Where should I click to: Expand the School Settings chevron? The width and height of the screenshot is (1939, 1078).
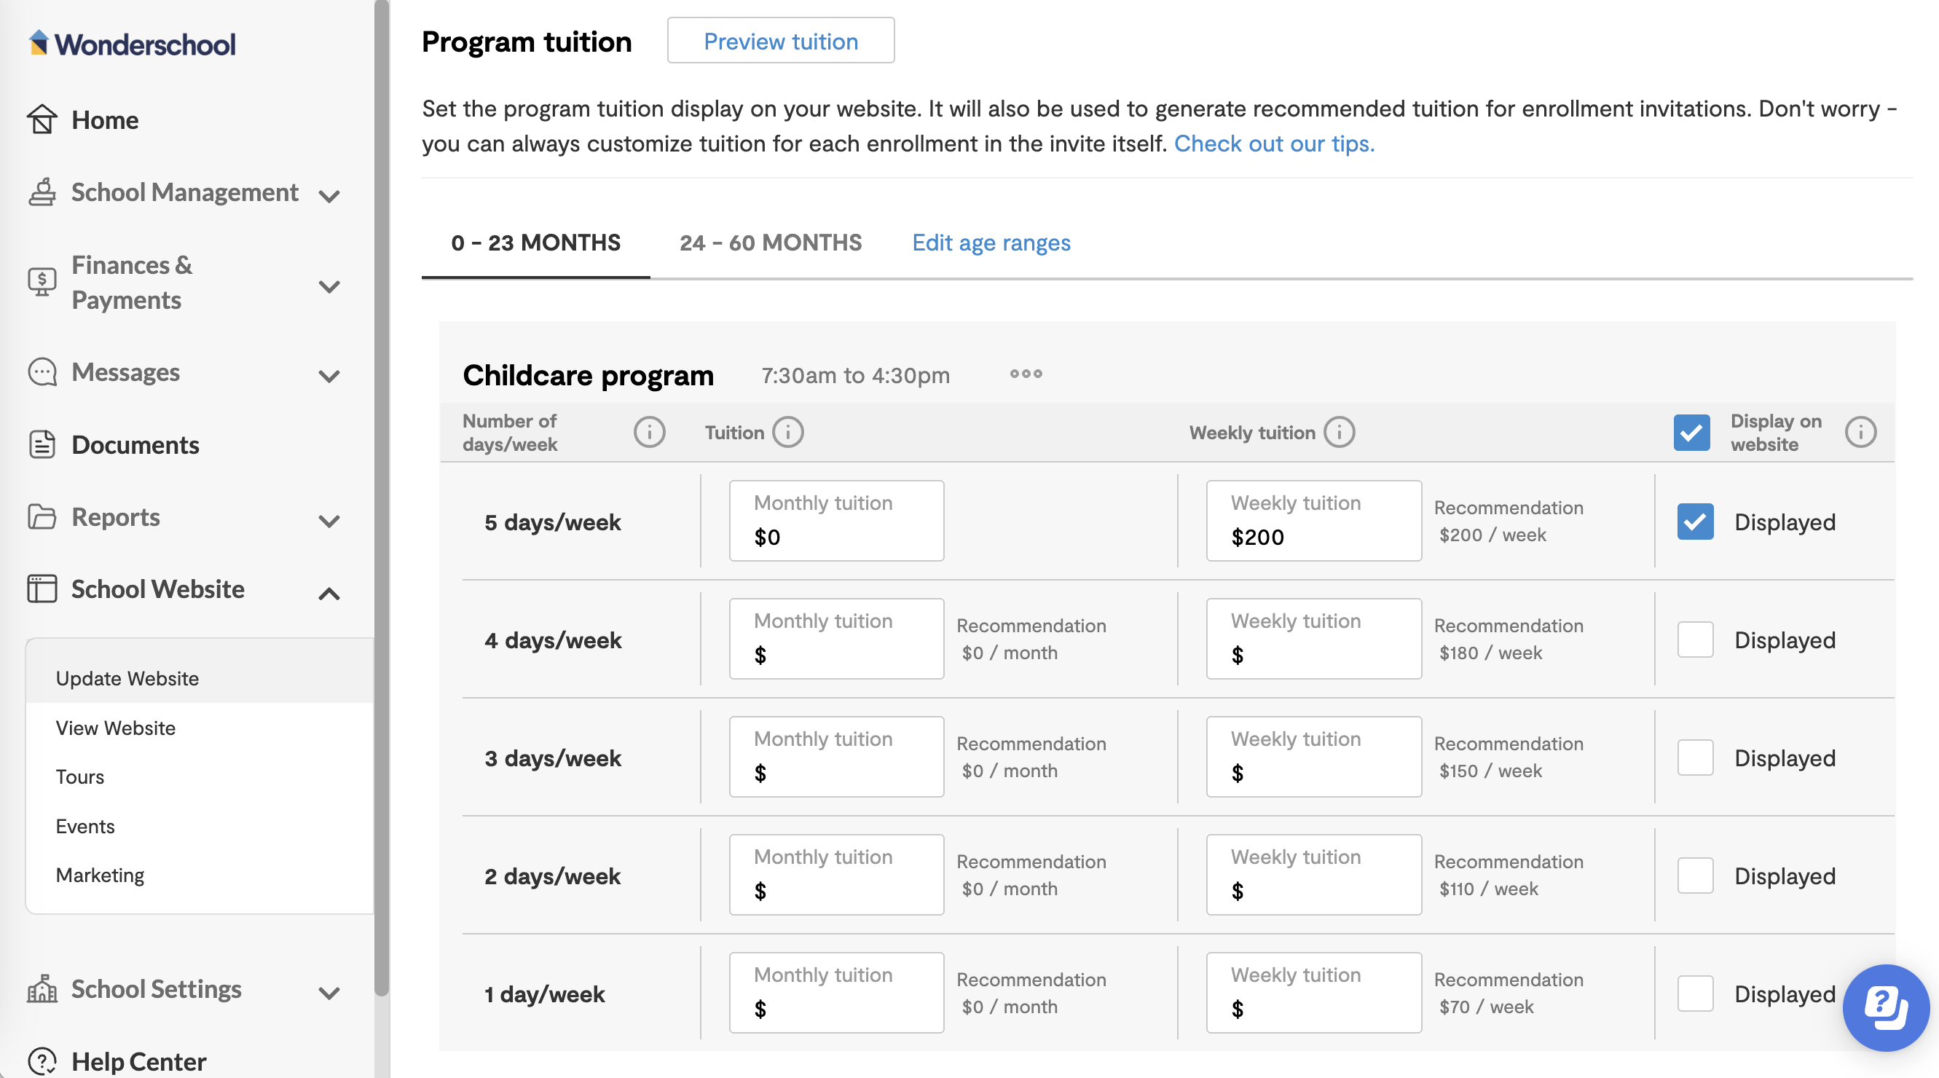[329, 993]
